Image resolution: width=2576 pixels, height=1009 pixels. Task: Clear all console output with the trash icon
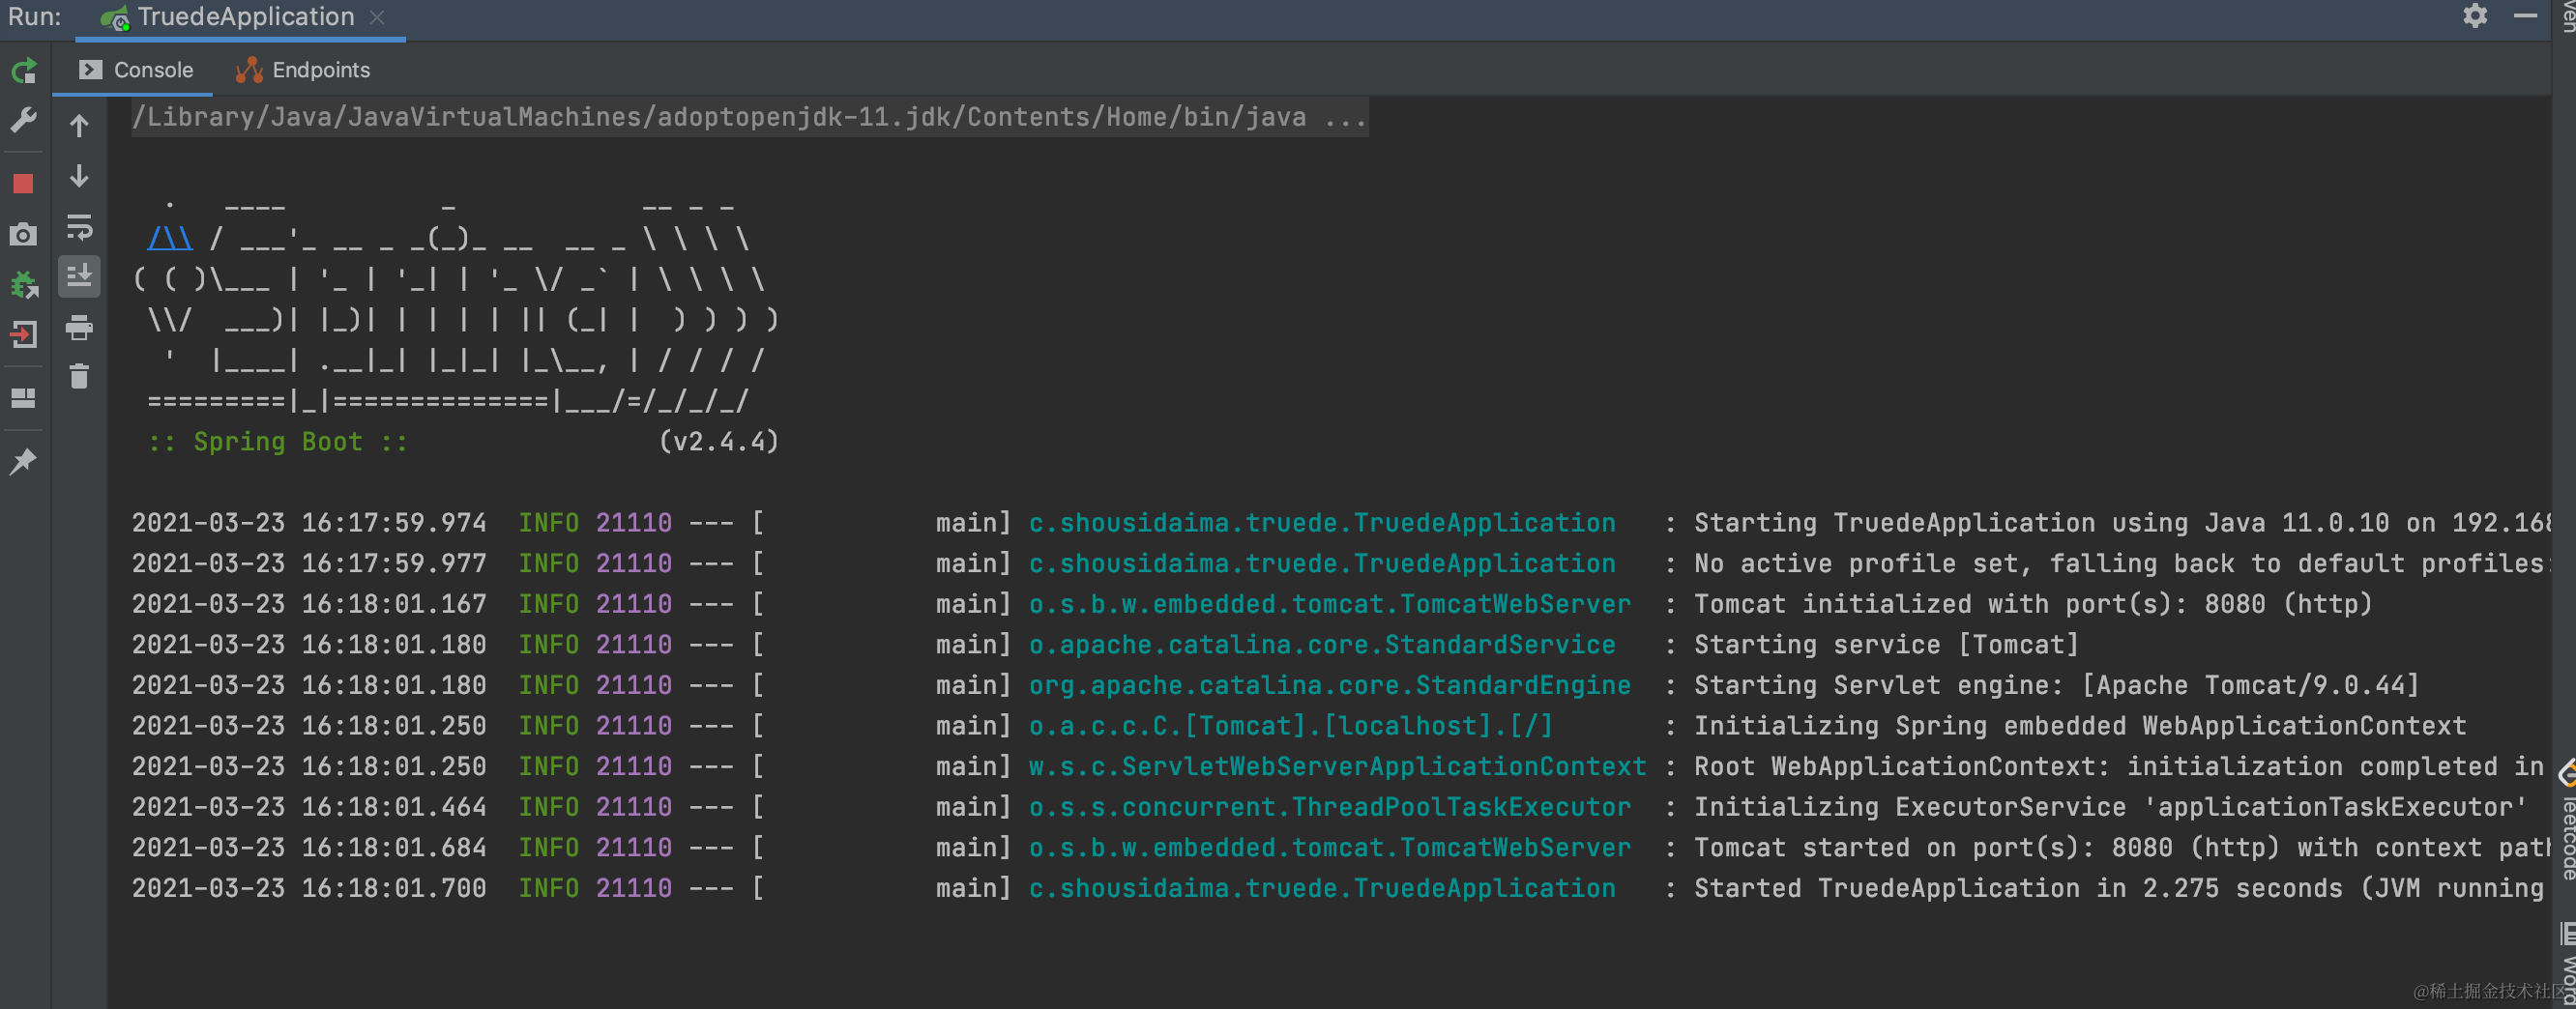80,377
